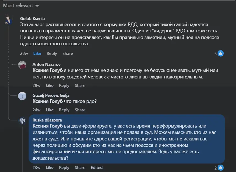
Task: Open the Ruska dijaspora page name link
Action: (47, 120)
